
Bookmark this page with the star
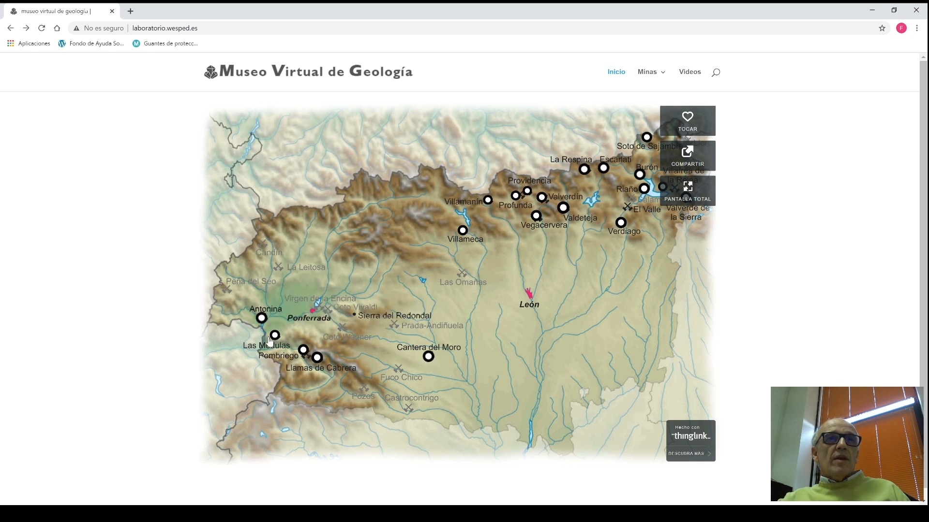[x=882, y=28]
